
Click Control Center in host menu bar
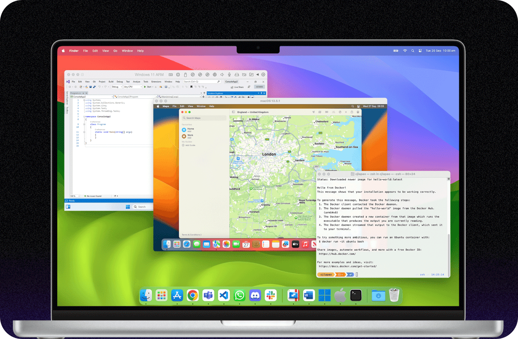coord(420,50)
